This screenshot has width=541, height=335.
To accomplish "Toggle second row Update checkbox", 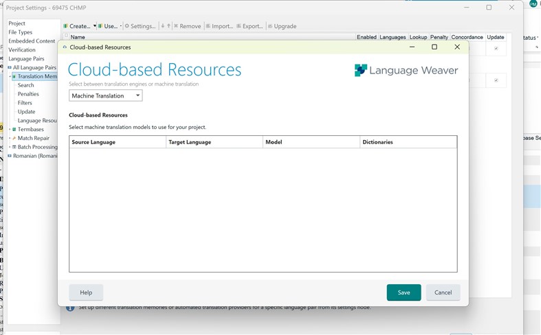I will [x=496, y=80].
